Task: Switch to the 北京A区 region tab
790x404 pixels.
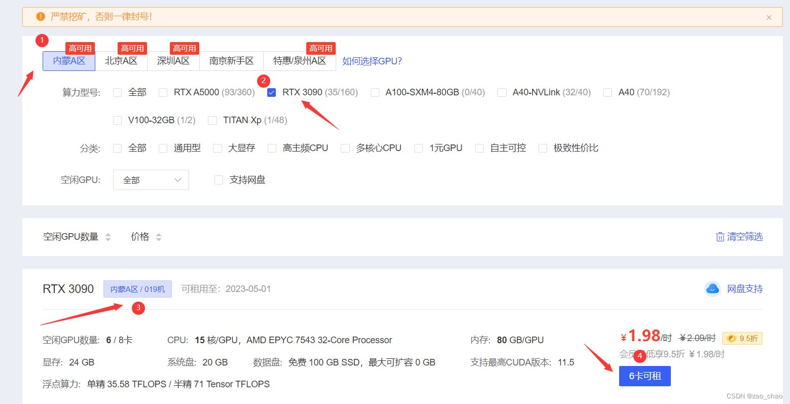Action: point(121,61)
